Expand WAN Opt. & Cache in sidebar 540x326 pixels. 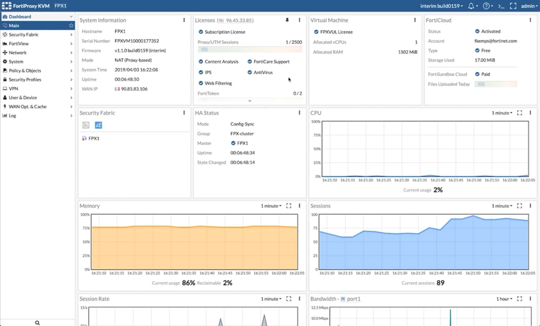(x=37, y=107)
